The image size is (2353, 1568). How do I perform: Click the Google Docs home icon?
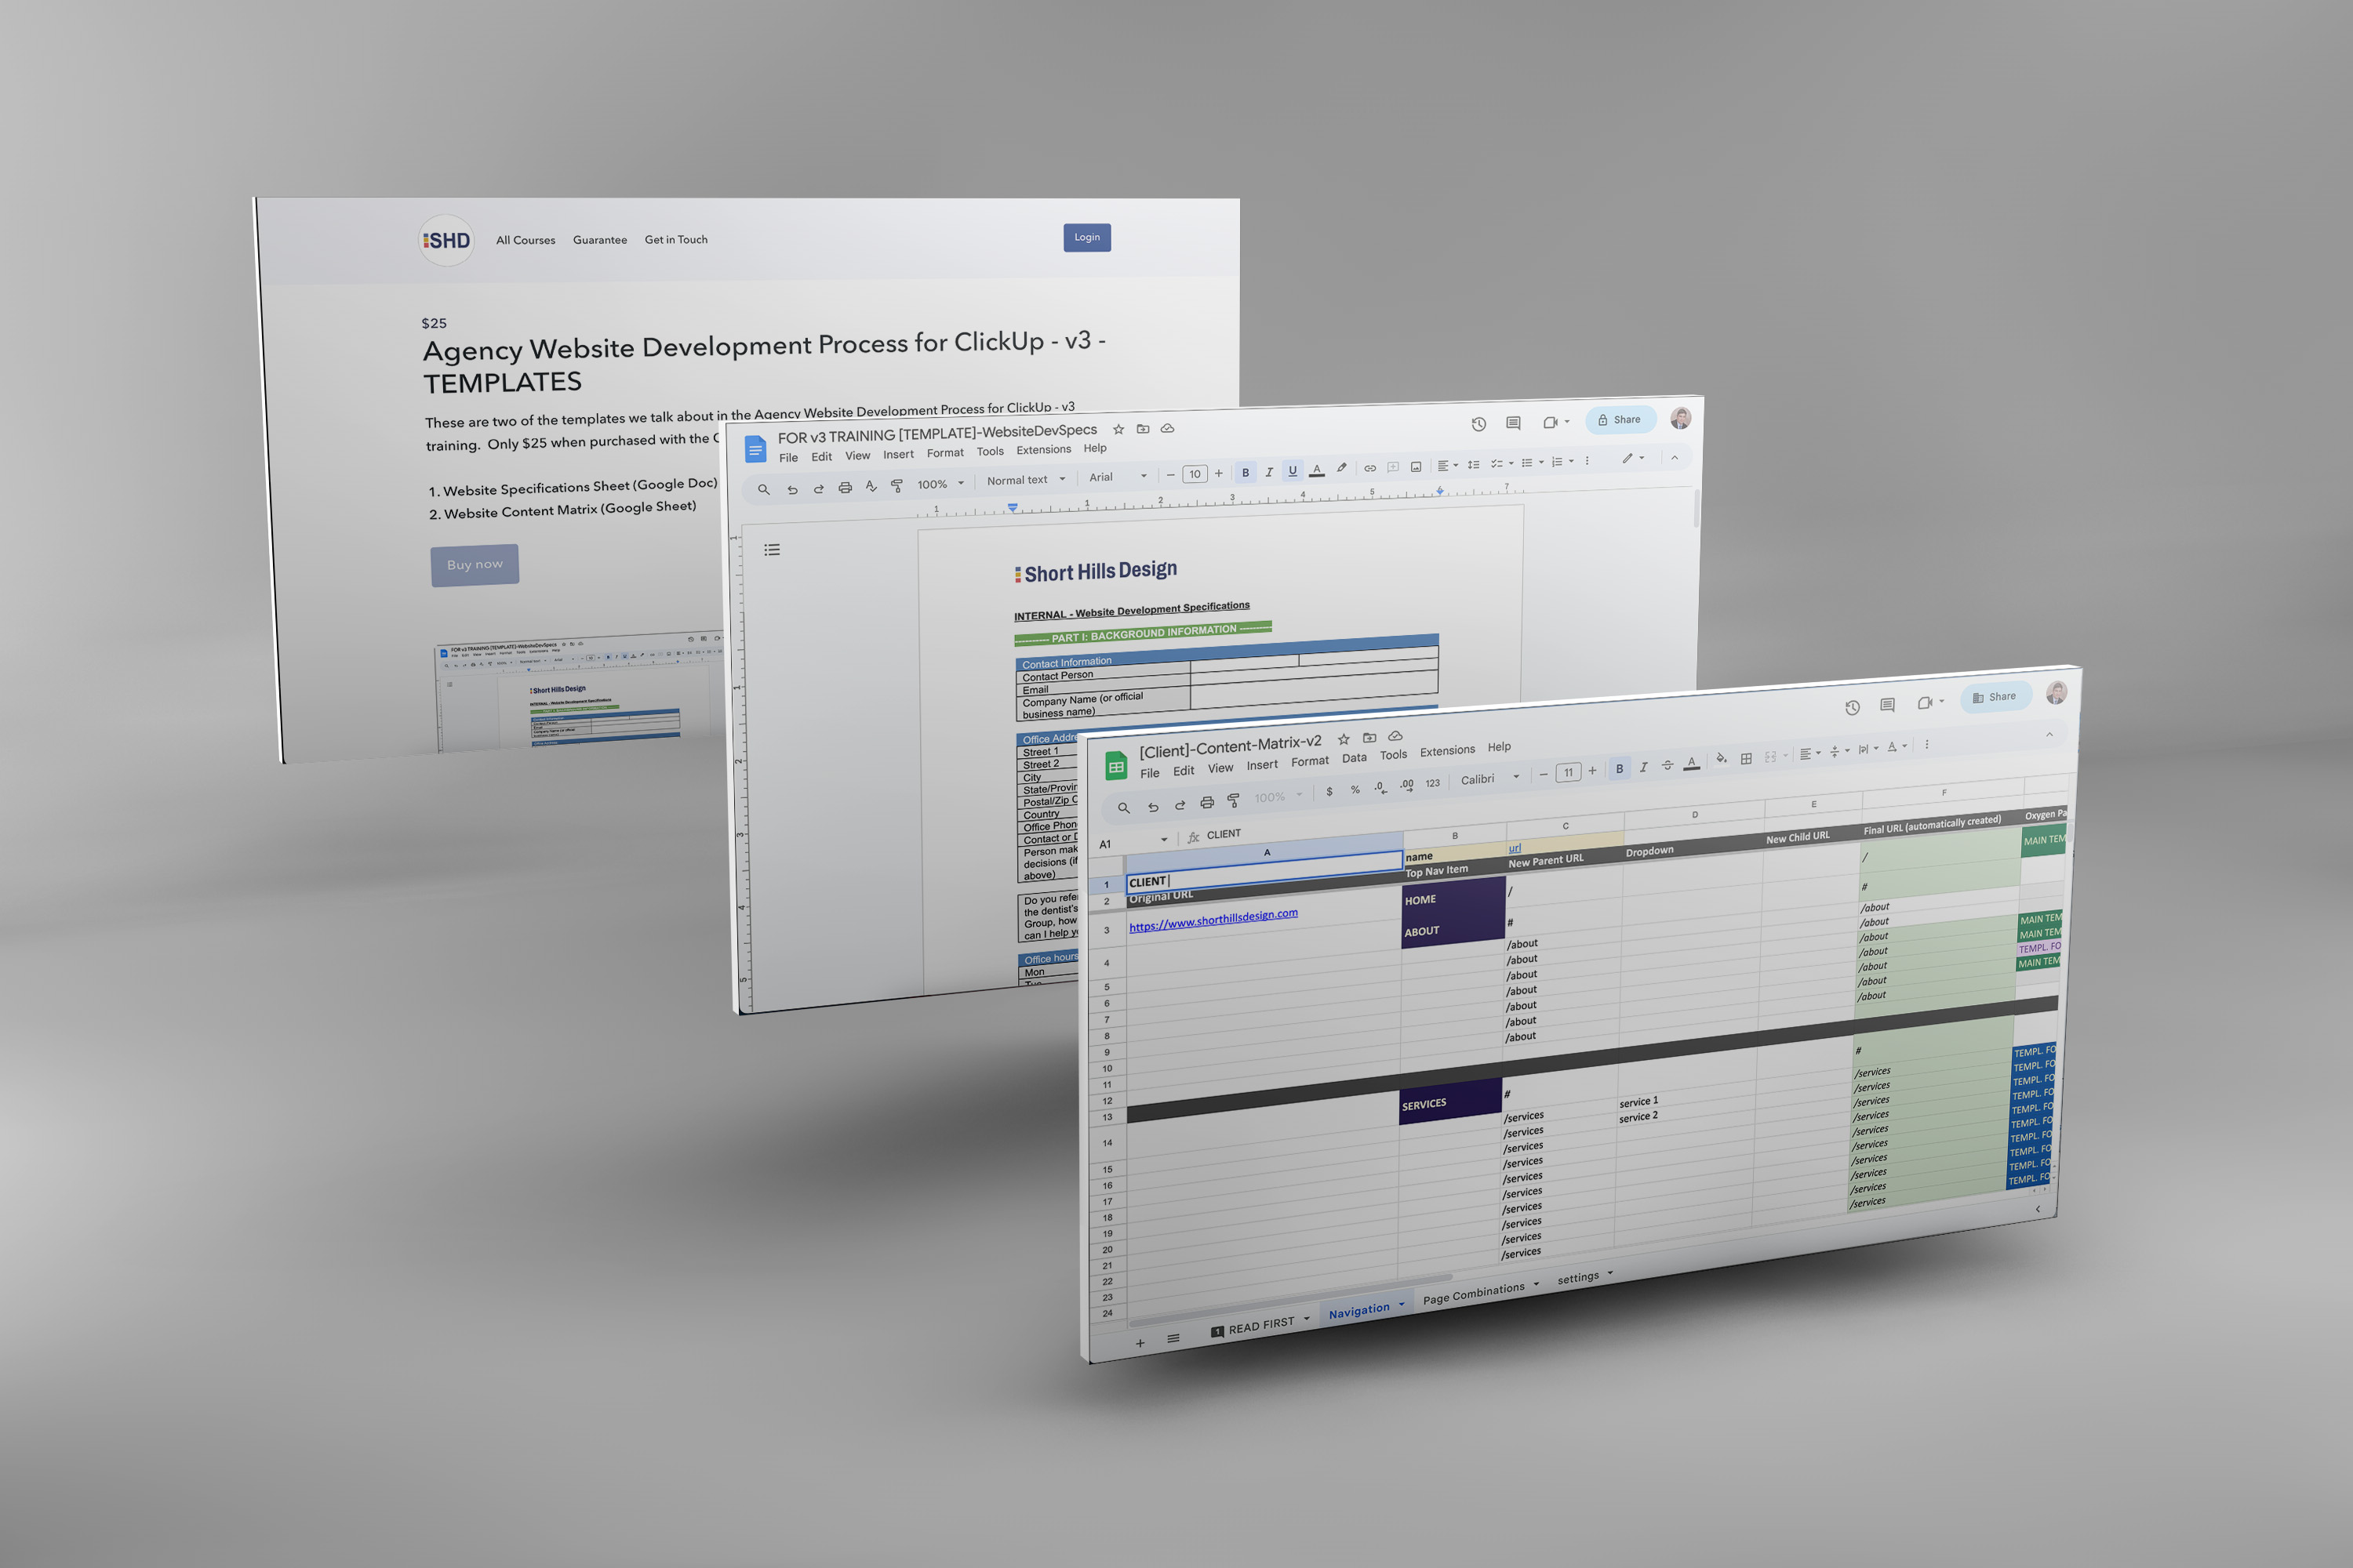click(x=755, y=450)
